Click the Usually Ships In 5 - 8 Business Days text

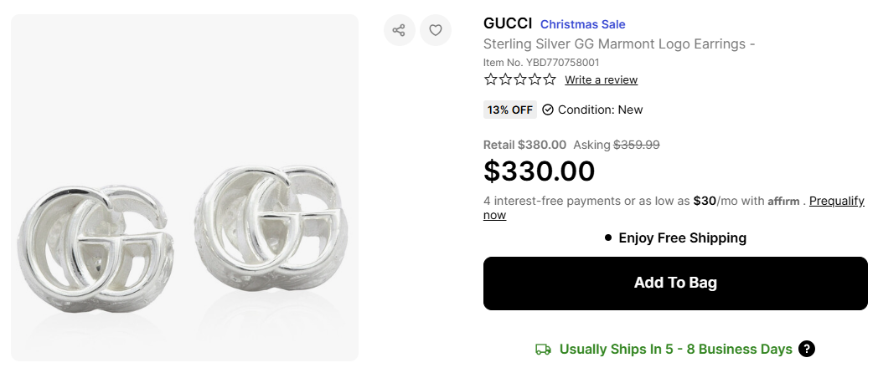tap(675, 350)
